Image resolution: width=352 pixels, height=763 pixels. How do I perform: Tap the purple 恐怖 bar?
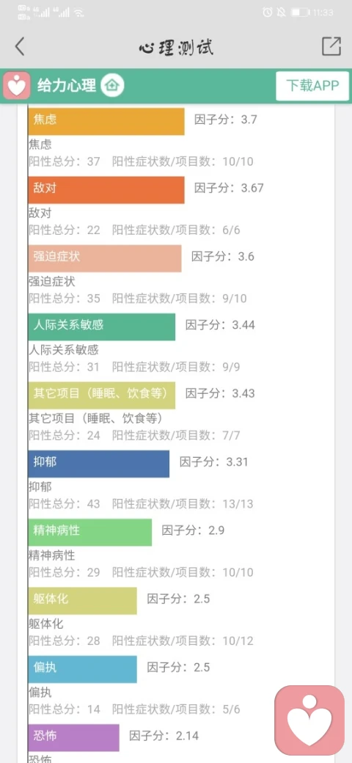pos(74,738)
